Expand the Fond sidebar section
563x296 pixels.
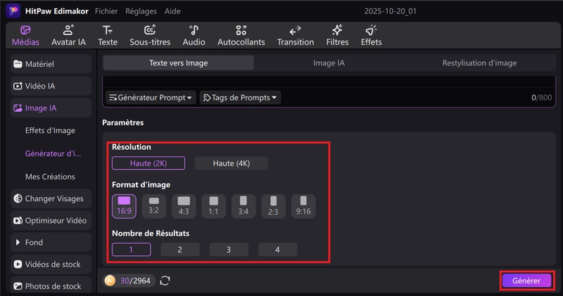click(51, 243)
